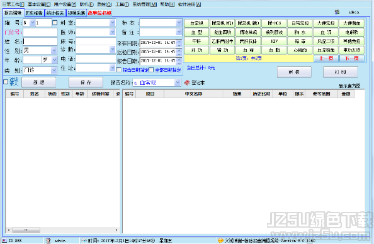
Task: Click the 报告日期 spinner arrows
Action: point(179,61)
